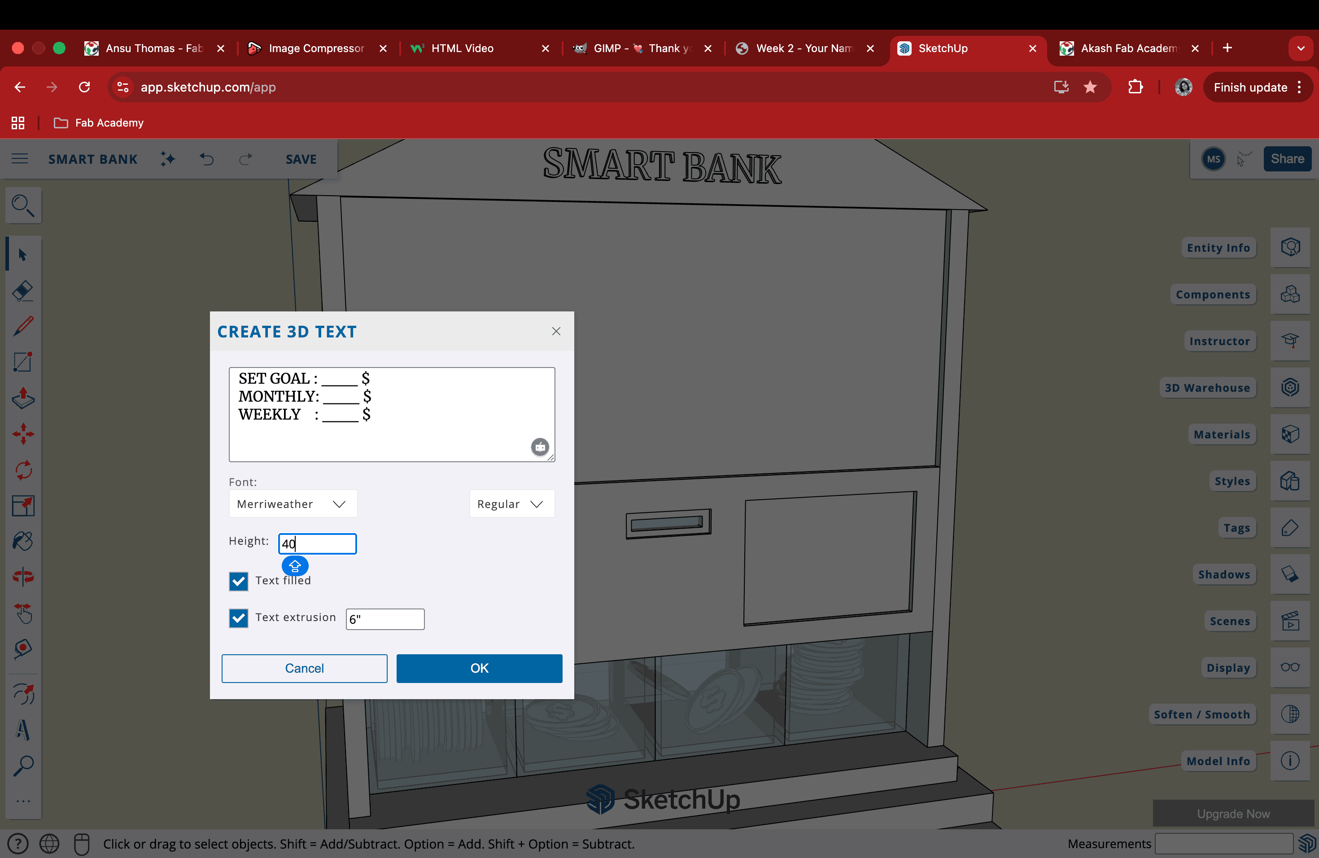Open the hamburger menu beside SMART BANK
Image resolution: width=1319 pixels, height=858 pixels.
tap(20, 159)
